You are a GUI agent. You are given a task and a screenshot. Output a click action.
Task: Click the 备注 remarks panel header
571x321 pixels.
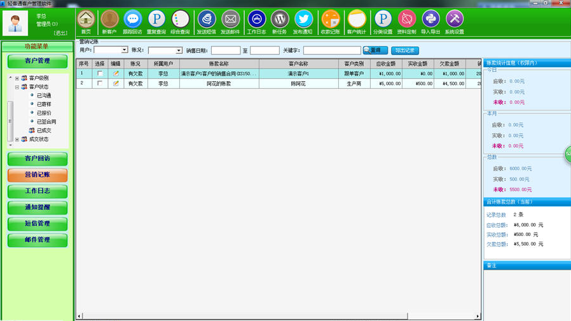click(x=527, y=265)
